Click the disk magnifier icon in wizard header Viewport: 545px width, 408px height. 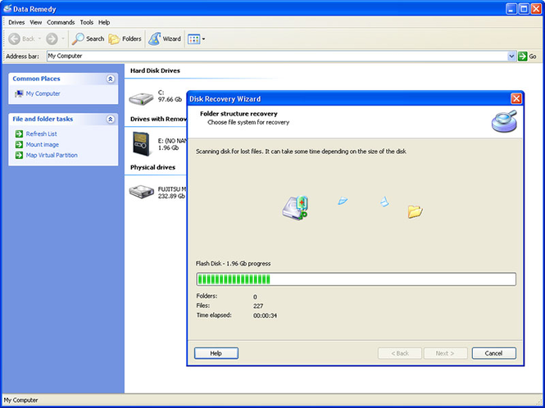pyautogui.click(x=504, y=121)
